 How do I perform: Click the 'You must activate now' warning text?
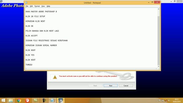click(x=88, y=76)
